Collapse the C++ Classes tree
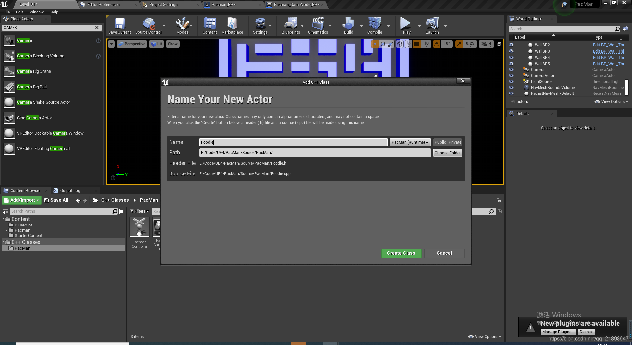 (x=4, y=242)
